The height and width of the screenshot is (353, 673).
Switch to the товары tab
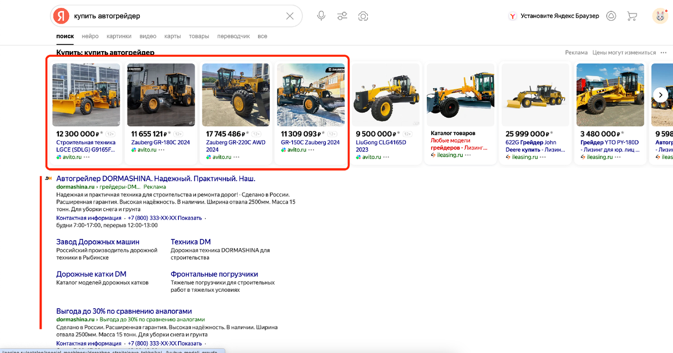coord(199,36)
